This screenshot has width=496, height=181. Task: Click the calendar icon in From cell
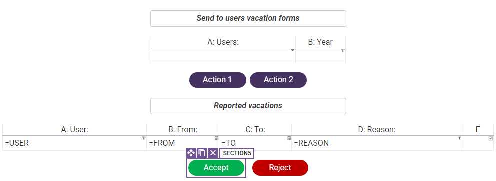(x=216, y=138)
